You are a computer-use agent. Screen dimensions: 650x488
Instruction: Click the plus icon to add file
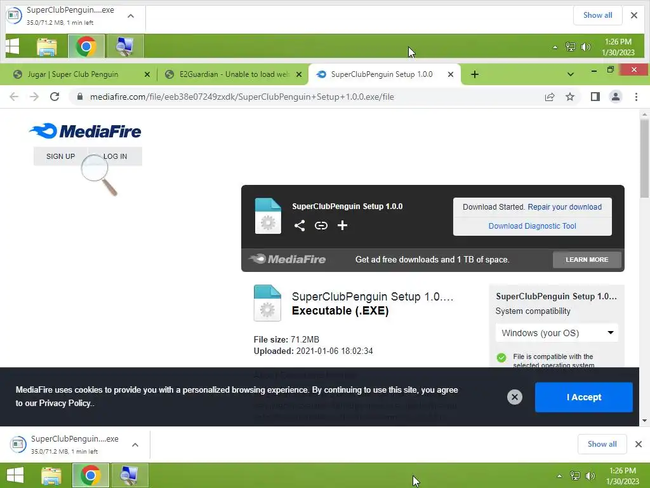(342, 226)
